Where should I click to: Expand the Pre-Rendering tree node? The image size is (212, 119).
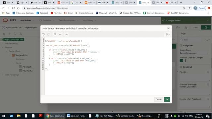pos(3,43)
